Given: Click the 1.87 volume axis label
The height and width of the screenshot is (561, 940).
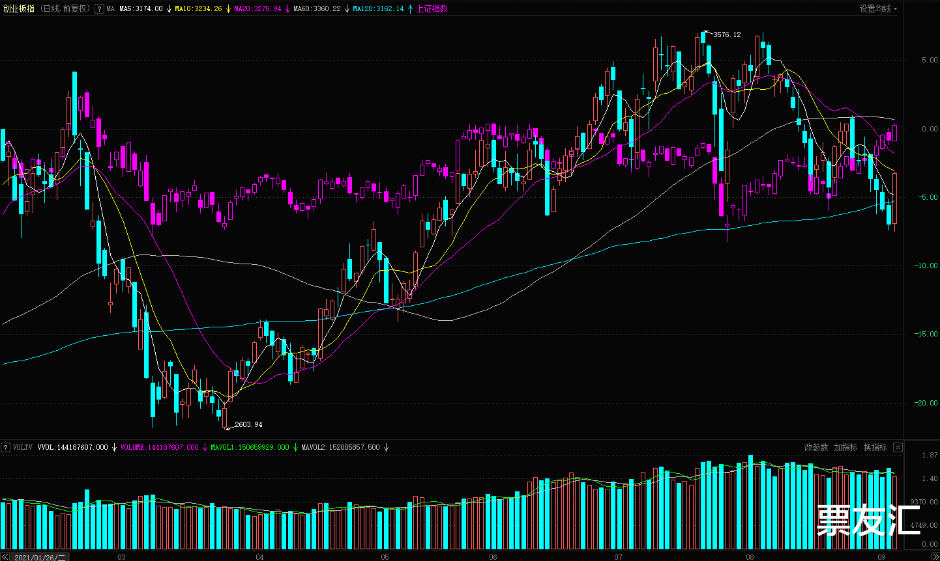Looking at the screenshot, I should pyautogui.click(x=930, y=455).
